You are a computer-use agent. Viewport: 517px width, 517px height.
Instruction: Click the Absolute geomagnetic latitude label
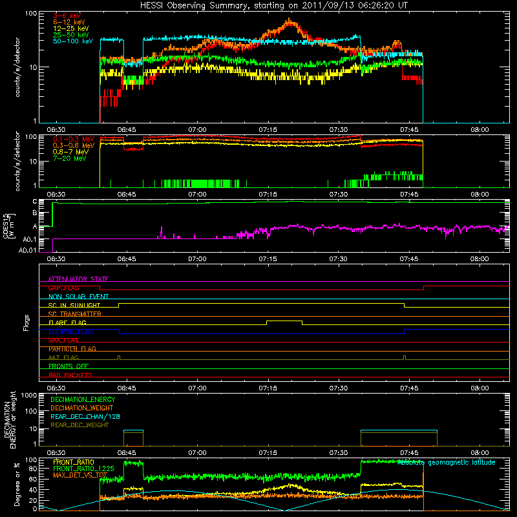point(447,462)
